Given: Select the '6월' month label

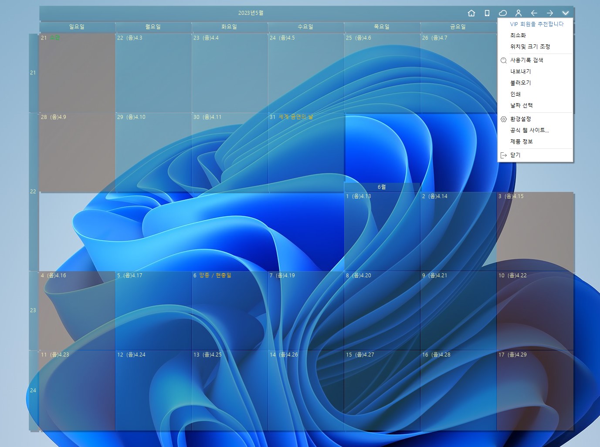Looking at the screenshot, I should 382,187.
